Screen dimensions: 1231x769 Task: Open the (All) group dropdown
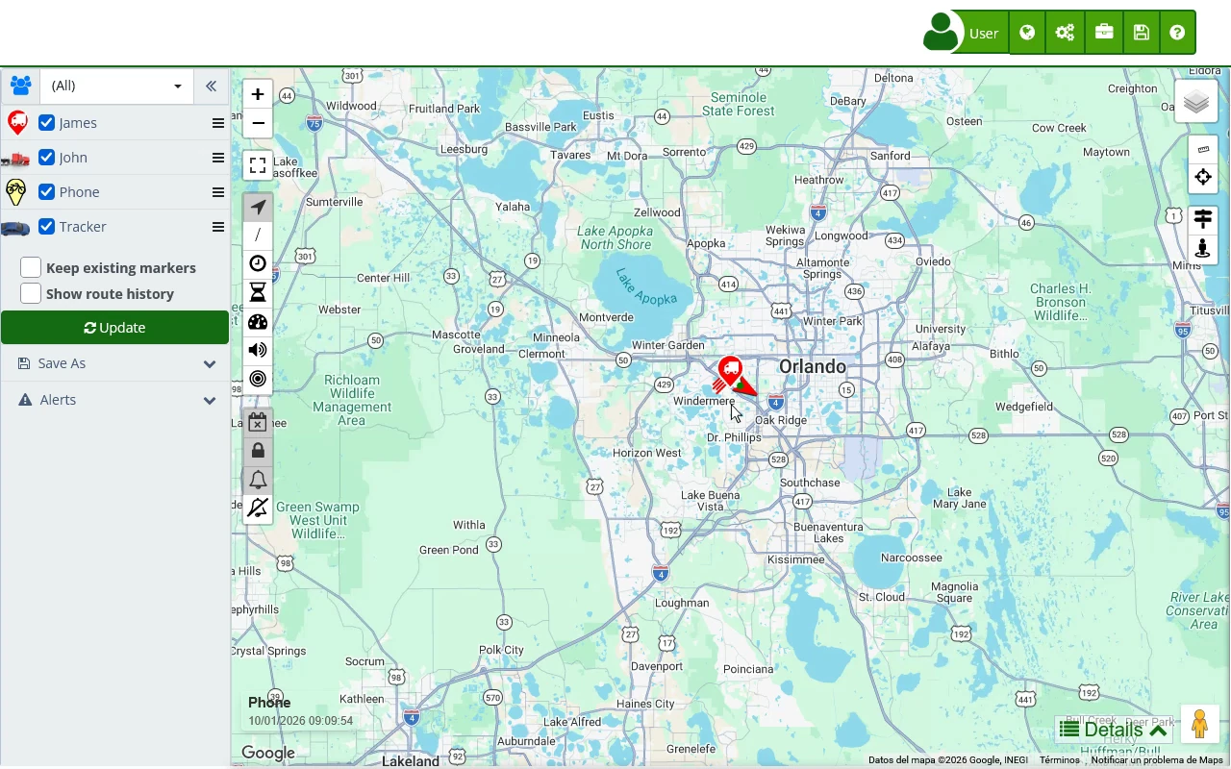tap(116, 86)
